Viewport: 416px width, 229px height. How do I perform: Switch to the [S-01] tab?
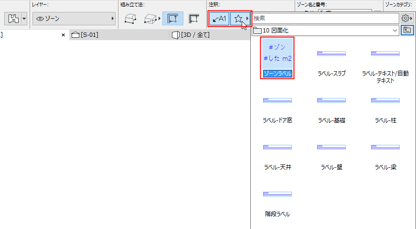[x=119, y=35]
